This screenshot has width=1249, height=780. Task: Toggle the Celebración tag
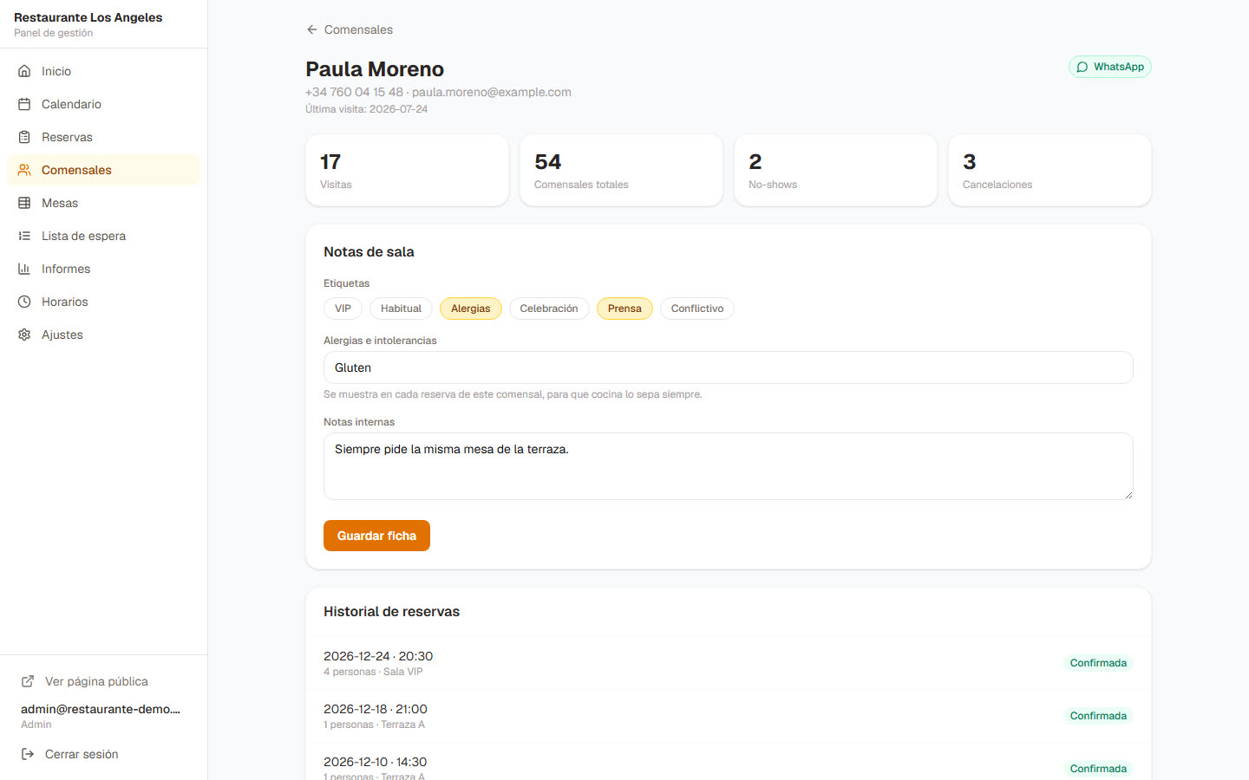[x=549, y=309]
